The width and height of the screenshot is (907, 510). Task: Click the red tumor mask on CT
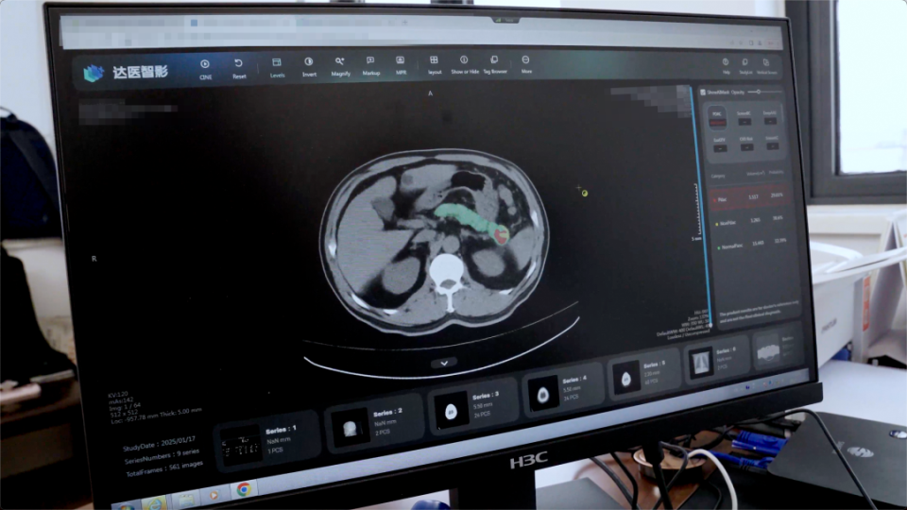coord(501,234)
